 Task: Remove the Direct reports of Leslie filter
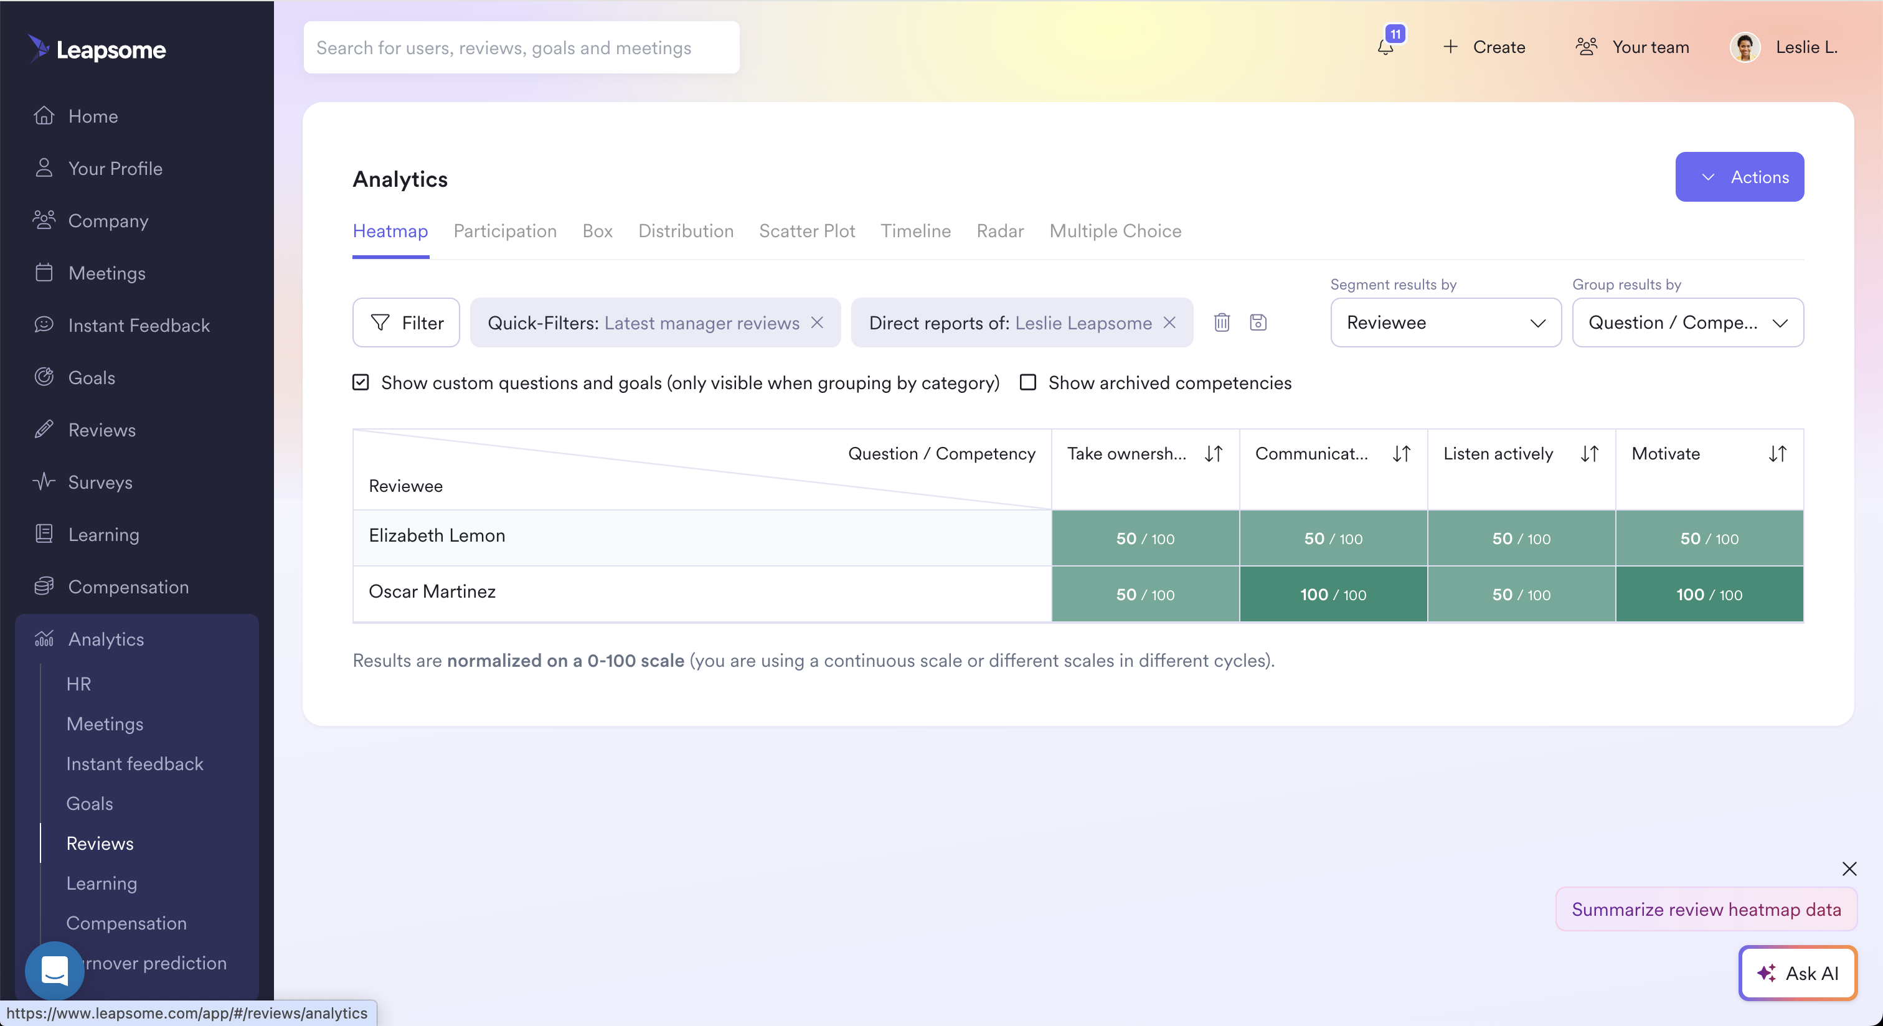pos(1169,322)
